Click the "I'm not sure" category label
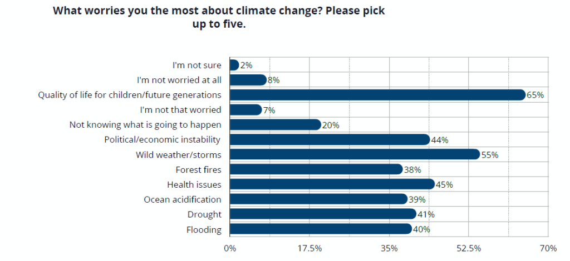 point(198,65)
